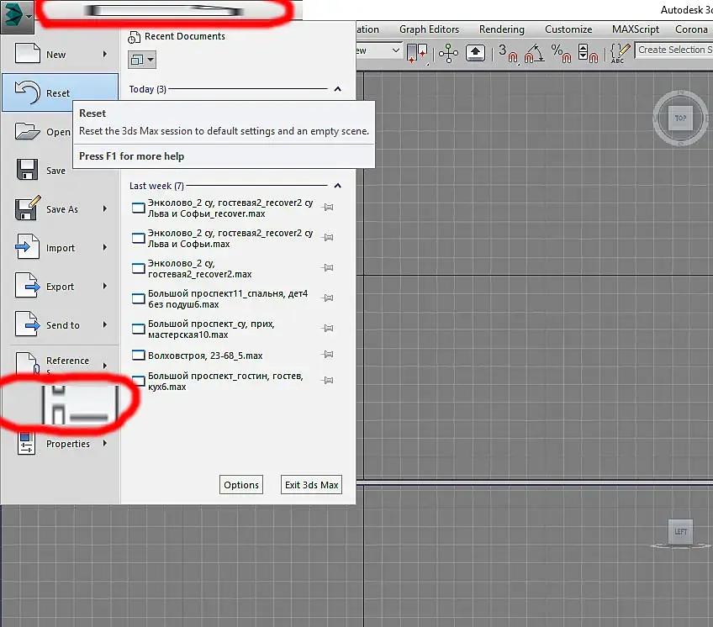Collapse the Last week (7) group
713x627 pixels.
click(337, 186)
